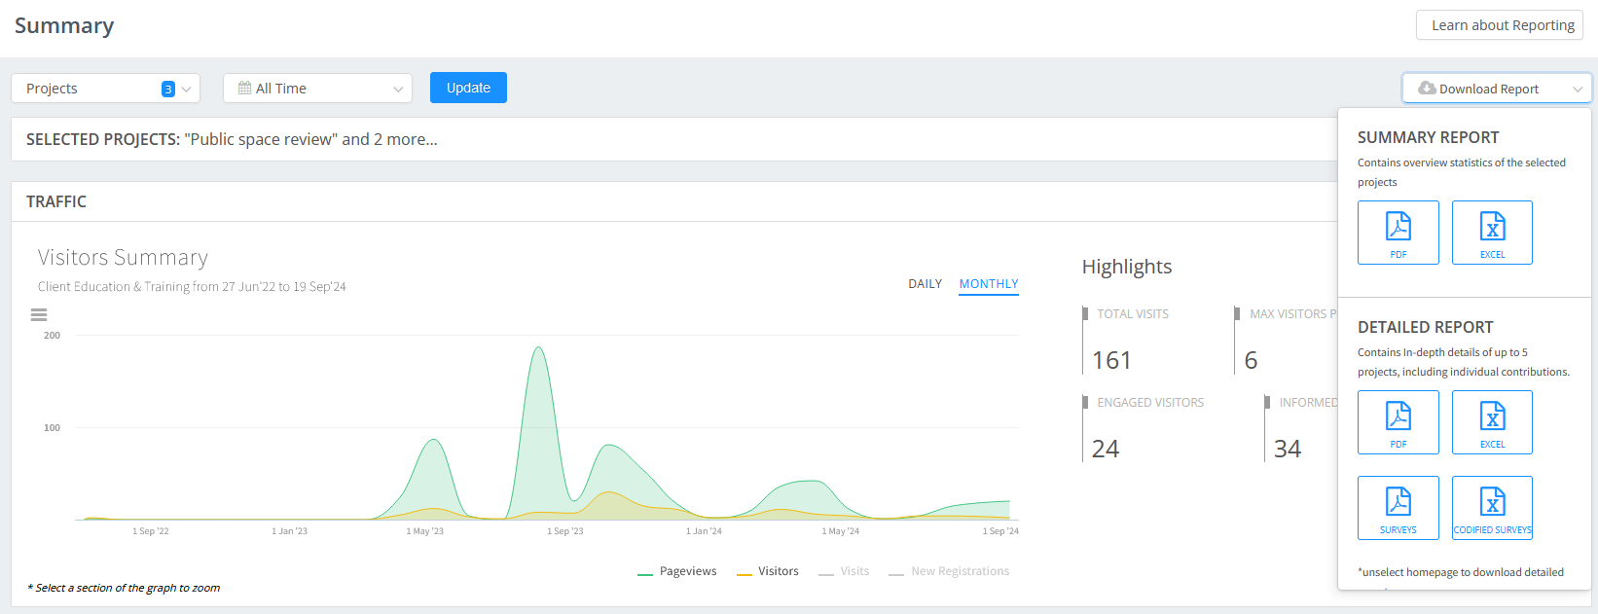Screen dimensions: 1598x614
Task: Download Detailed Report as Excel
Action: pyautogui.click(x=1492, y=422)
